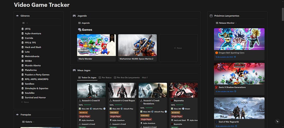Open the Mario Wonder game card

[96, 48]
